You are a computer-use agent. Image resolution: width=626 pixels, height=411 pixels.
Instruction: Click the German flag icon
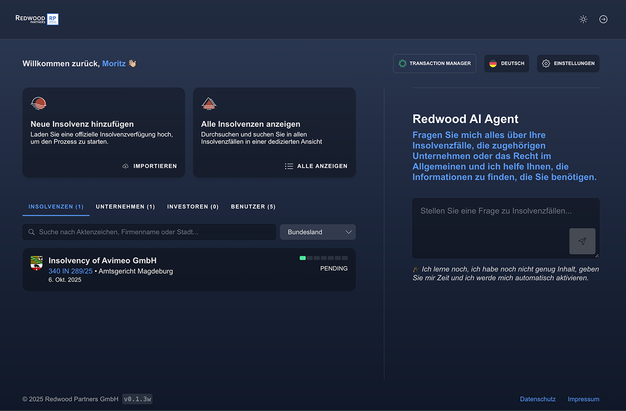point(493,63)
